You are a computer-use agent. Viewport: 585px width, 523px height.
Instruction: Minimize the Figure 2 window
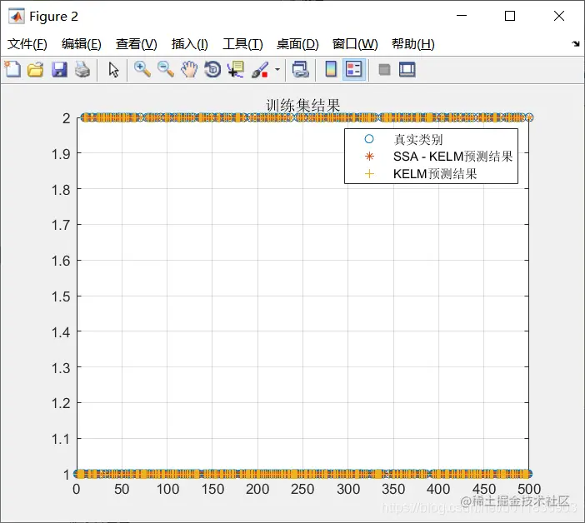point(462,16)
